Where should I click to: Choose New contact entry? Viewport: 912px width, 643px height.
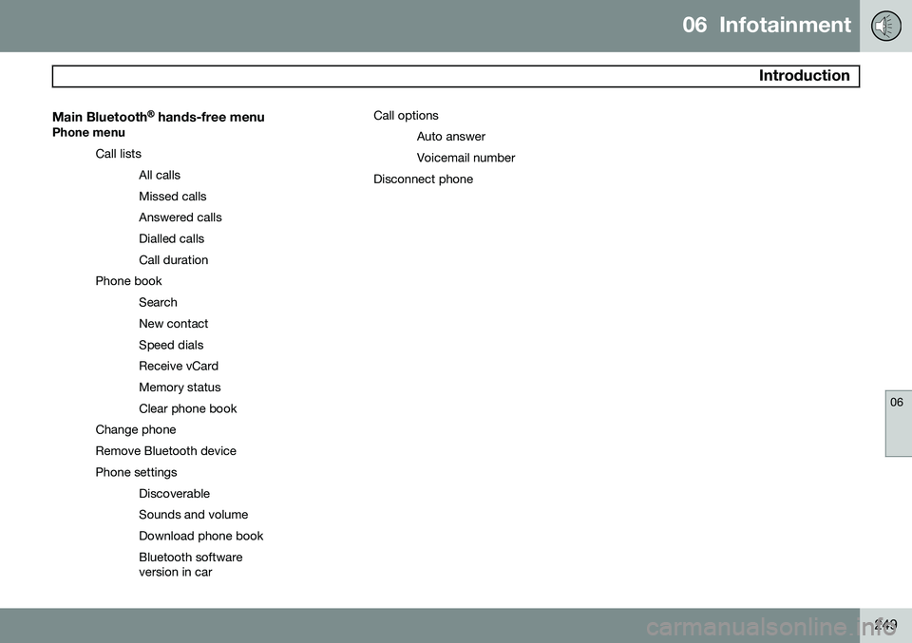[x=173, y=324]
